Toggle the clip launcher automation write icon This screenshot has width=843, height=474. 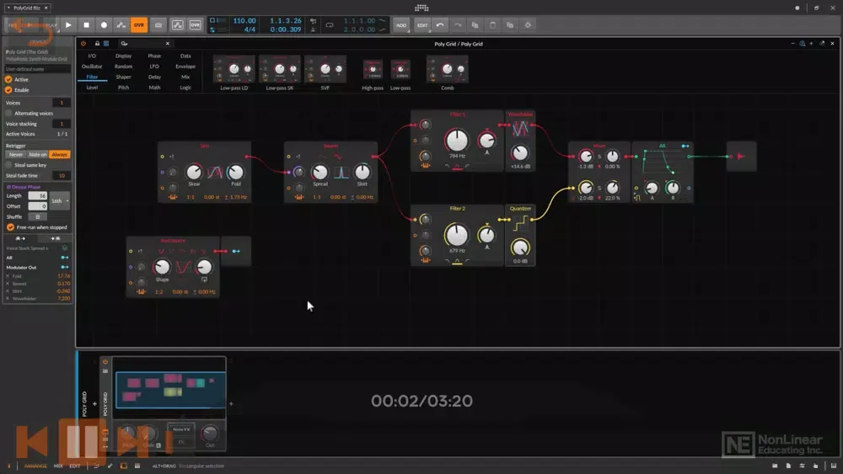click(177, 24)
